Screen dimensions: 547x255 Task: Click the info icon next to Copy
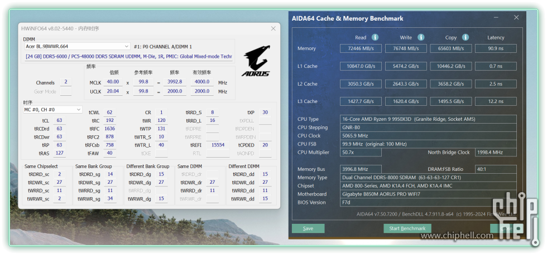coord(466,37)
